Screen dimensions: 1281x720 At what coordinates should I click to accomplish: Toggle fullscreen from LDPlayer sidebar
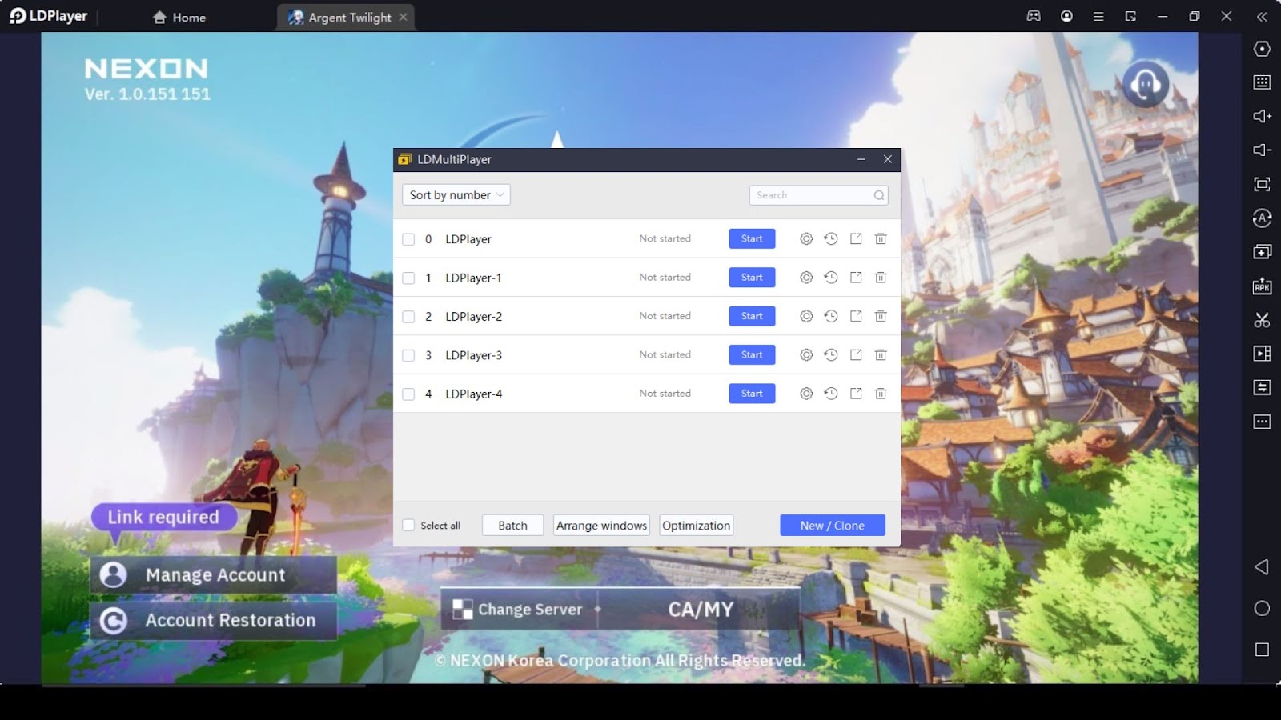click(1262, 184)
